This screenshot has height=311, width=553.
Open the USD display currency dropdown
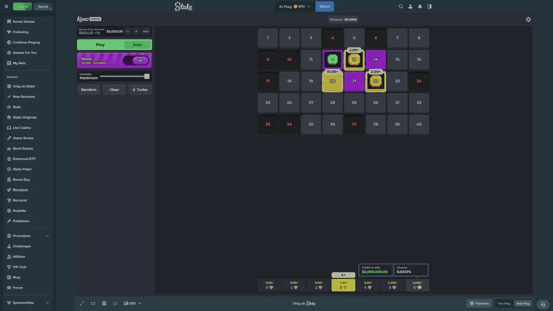132,303
